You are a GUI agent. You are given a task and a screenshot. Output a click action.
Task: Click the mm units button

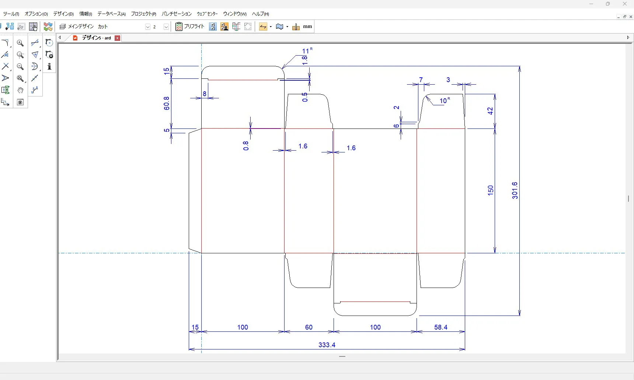click(307, 27)
